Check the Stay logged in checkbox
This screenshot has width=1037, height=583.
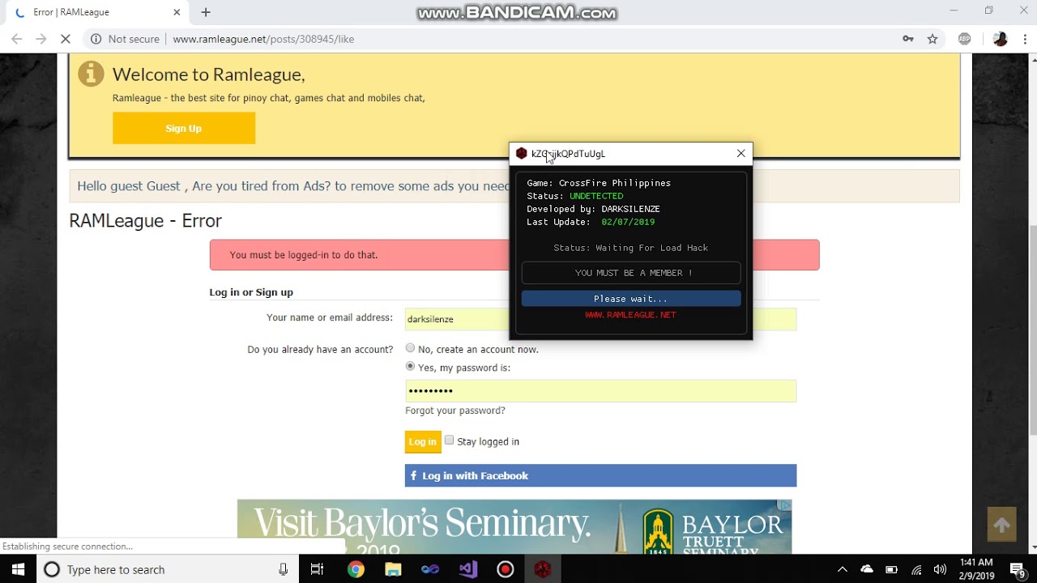click(449, 440)
